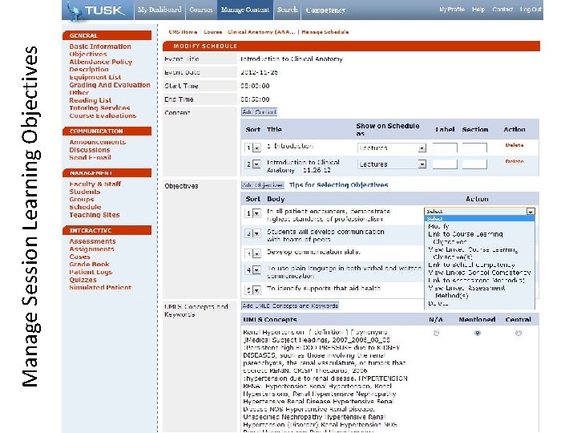
Task: Open the Courses tab
Action: pos(201,10)
